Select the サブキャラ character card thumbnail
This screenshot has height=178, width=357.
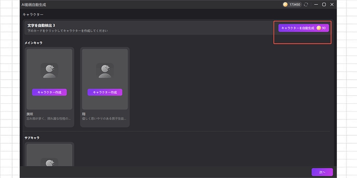pyautogui.click(x=49, y=155)
